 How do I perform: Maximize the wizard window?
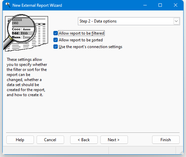point(160,5)
